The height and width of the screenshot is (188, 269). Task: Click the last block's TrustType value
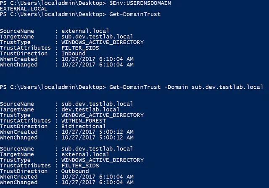click(103, 160)
